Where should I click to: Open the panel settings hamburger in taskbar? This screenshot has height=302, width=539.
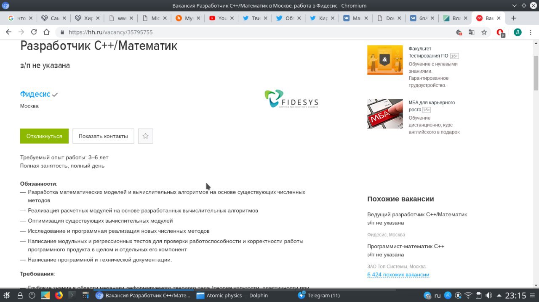coord(533,295)
